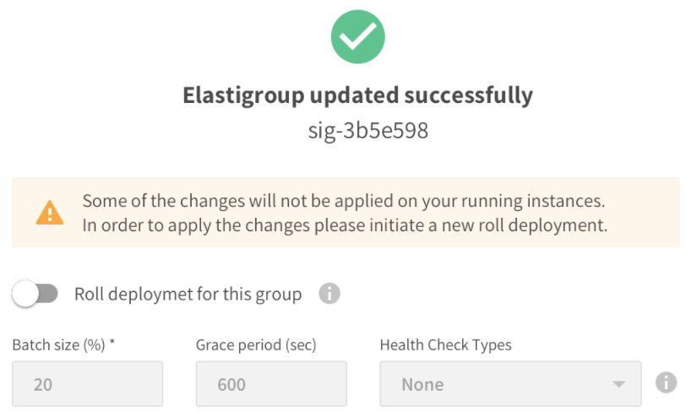This screenshot has width=686, height=417.
Task: Focus the Grace period input field
Action: 270,384
